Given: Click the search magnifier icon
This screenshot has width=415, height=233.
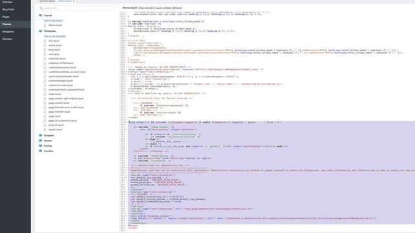Looking at the screenshot, I should pos(41,8).
